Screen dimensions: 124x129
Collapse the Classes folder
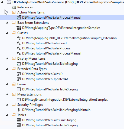[x=7, y=33]
